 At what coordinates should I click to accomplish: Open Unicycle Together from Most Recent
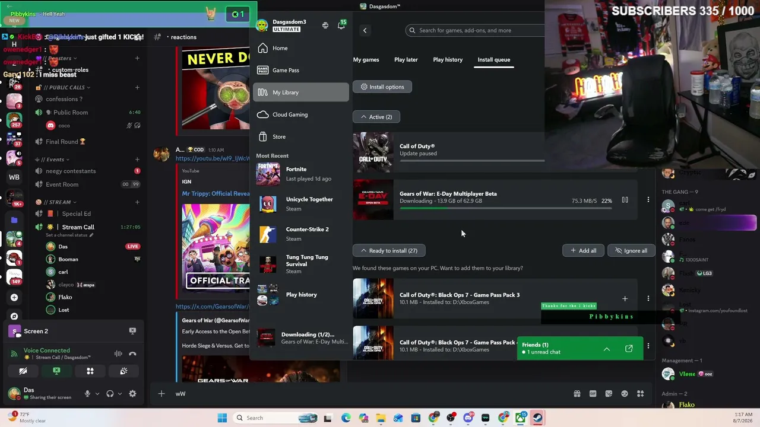click(x=301, y=204)
